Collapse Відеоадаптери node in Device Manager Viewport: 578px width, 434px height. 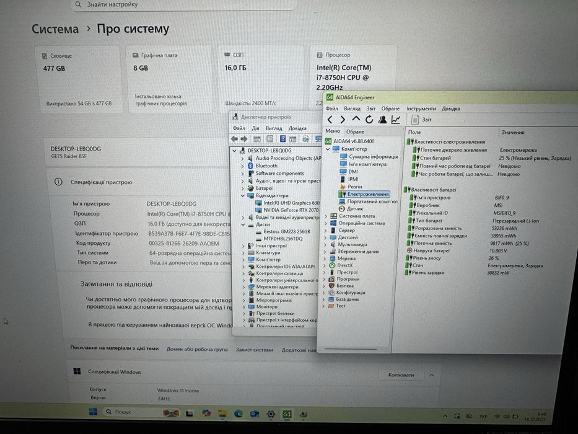243,195
